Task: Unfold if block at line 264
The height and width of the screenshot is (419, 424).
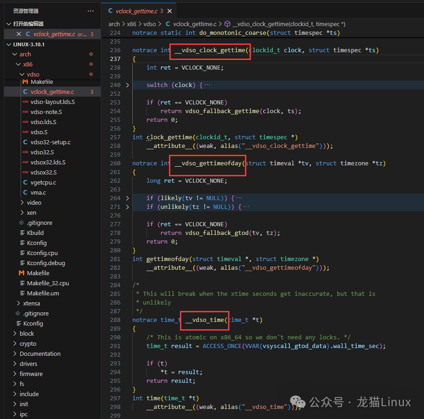Action: [x=127, y=198]
